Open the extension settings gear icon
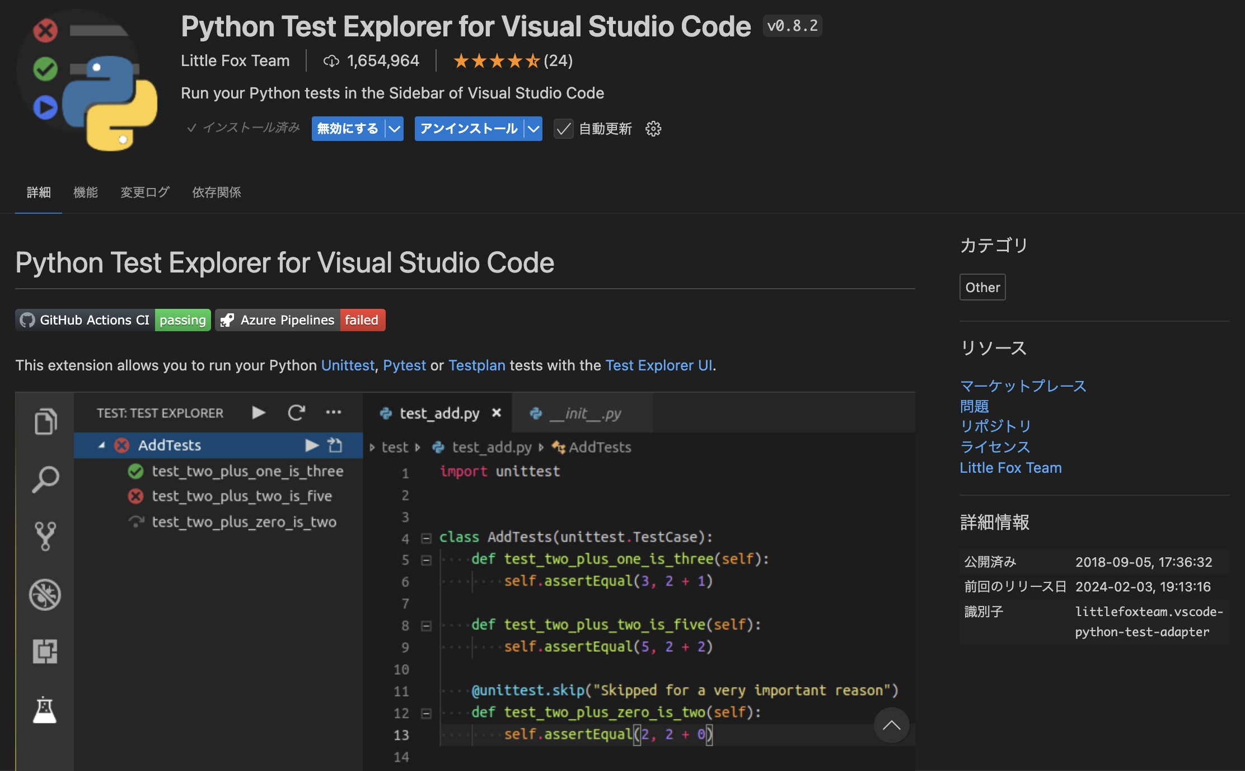Viewport: 1245px width, 771px height. pyautogui.click(x=653, y=129)
